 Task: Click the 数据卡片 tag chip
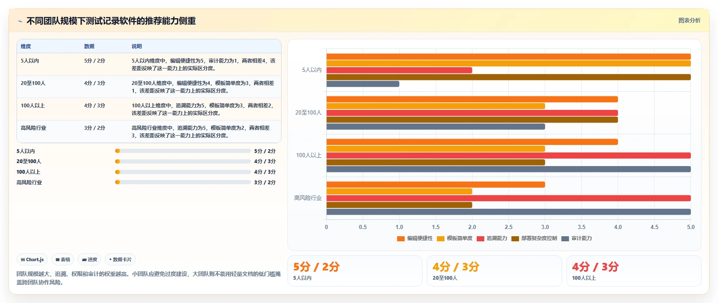120,259
